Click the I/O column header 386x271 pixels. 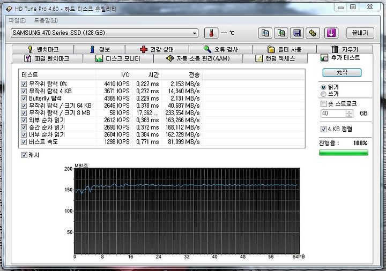click(114, 75)
